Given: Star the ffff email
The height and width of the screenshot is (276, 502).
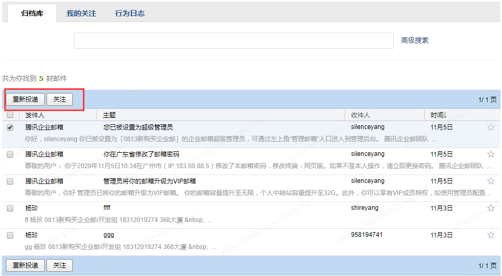Looking at the screenshot, I should [x=490, y=208].
